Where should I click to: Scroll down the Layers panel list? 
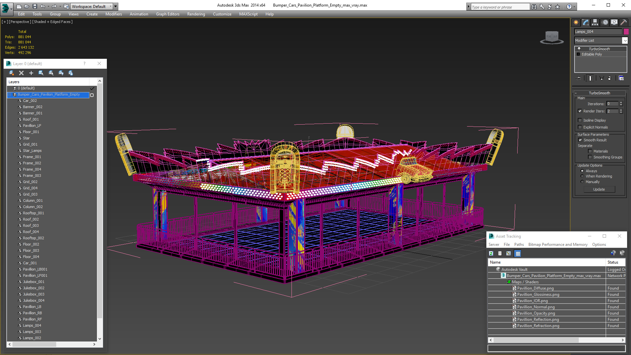(x=100, y=338)
